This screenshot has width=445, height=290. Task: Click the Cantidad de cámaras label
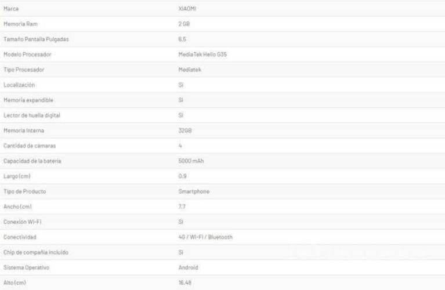[29, 146]
